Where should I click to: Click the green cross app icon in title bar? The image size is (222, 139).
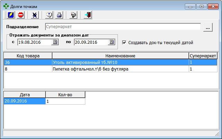coord(6,6)
